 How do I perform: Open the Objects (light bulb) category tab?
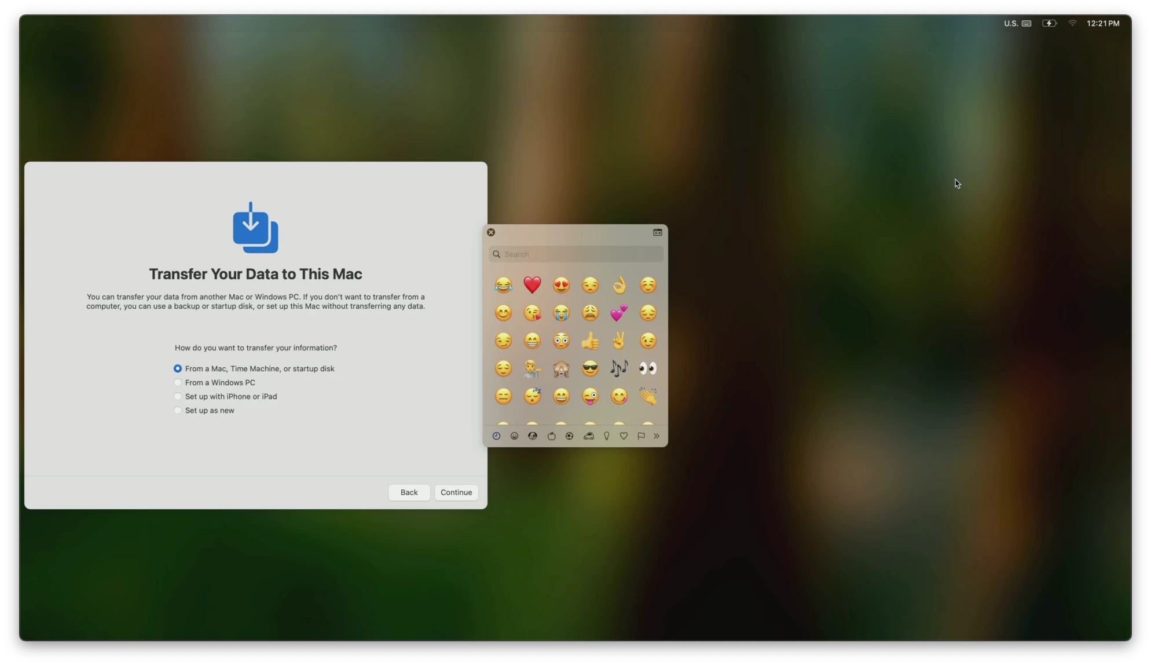click(606, 436)
